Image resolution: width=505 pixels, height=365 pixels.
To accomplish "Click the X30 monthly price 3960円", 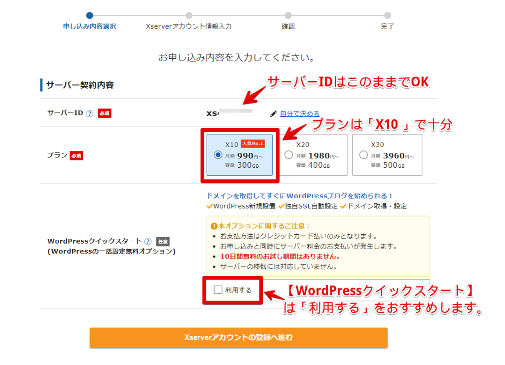I will [x=392, y=156].
